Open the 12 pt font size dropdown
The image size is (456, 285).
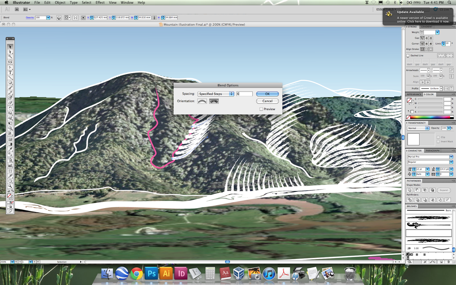coord(427,169)
